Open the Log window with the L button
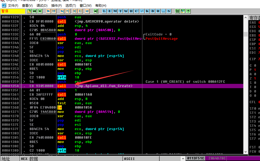 [x=104, y=11]
